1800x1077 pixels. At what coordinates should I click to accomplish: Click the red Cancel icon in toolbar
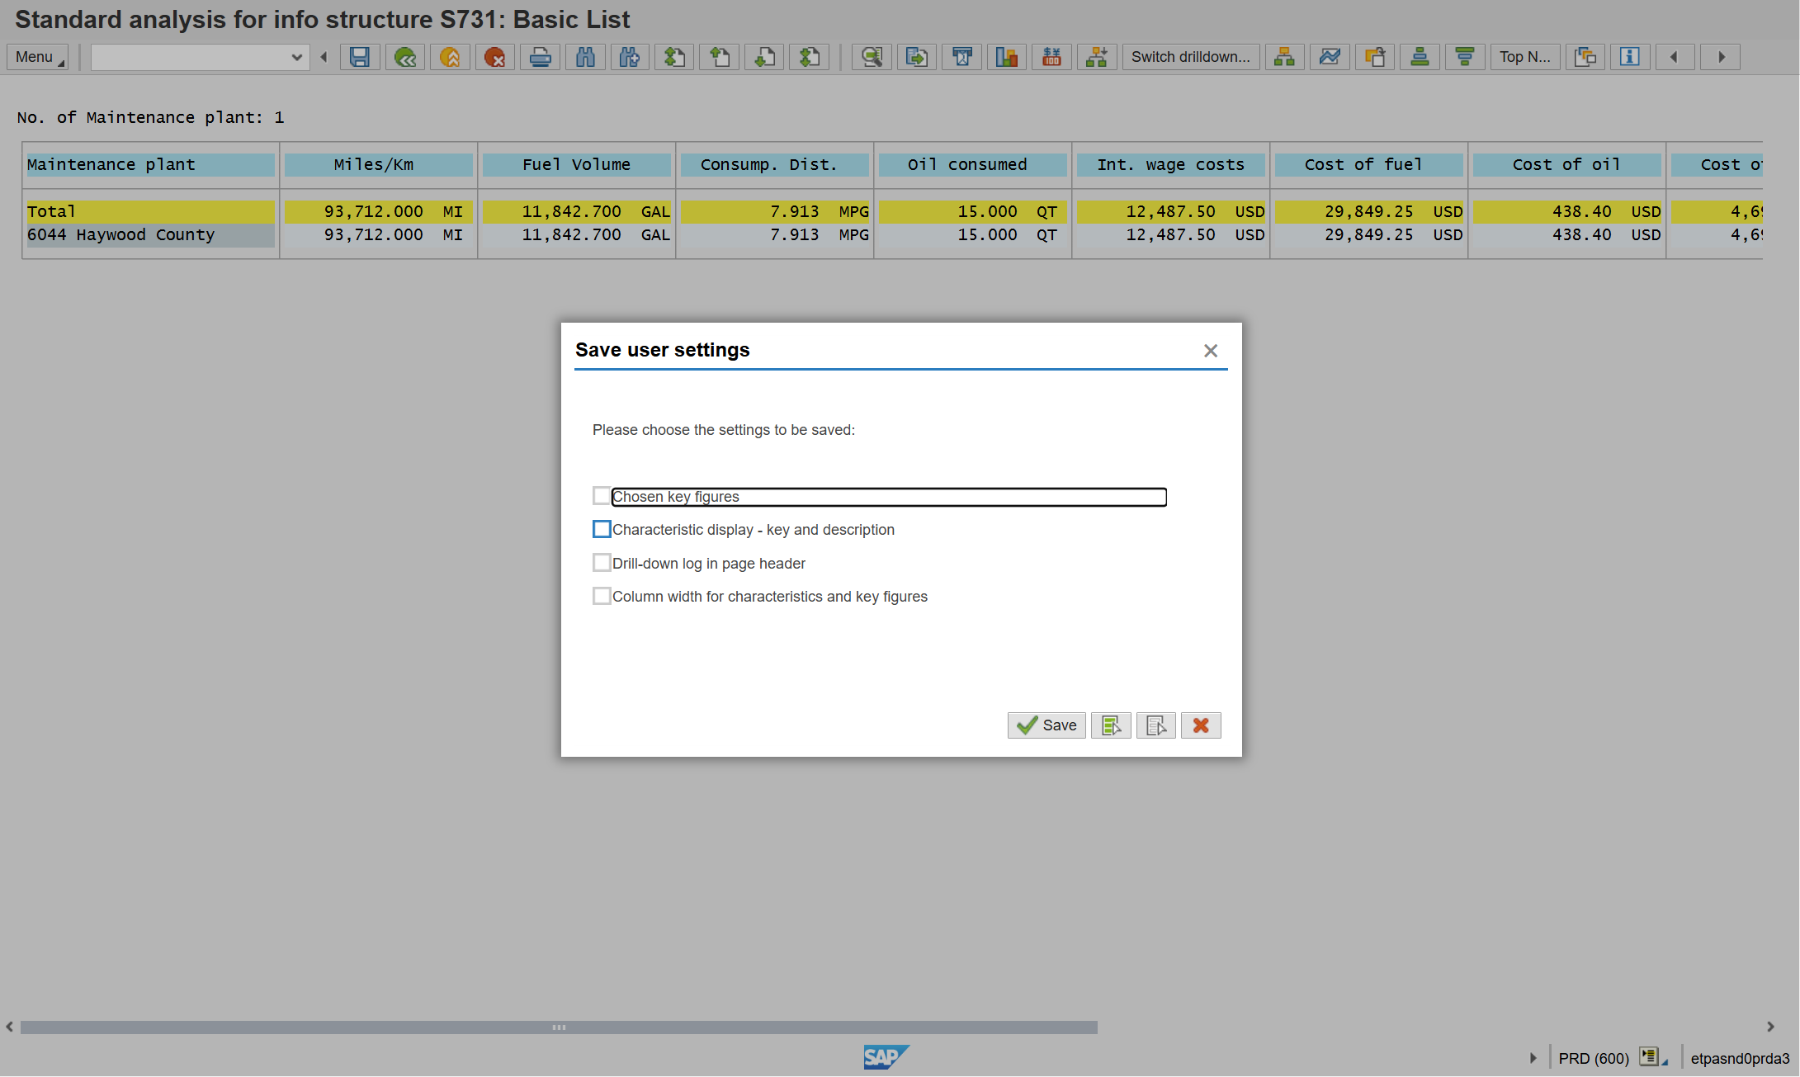495,57
